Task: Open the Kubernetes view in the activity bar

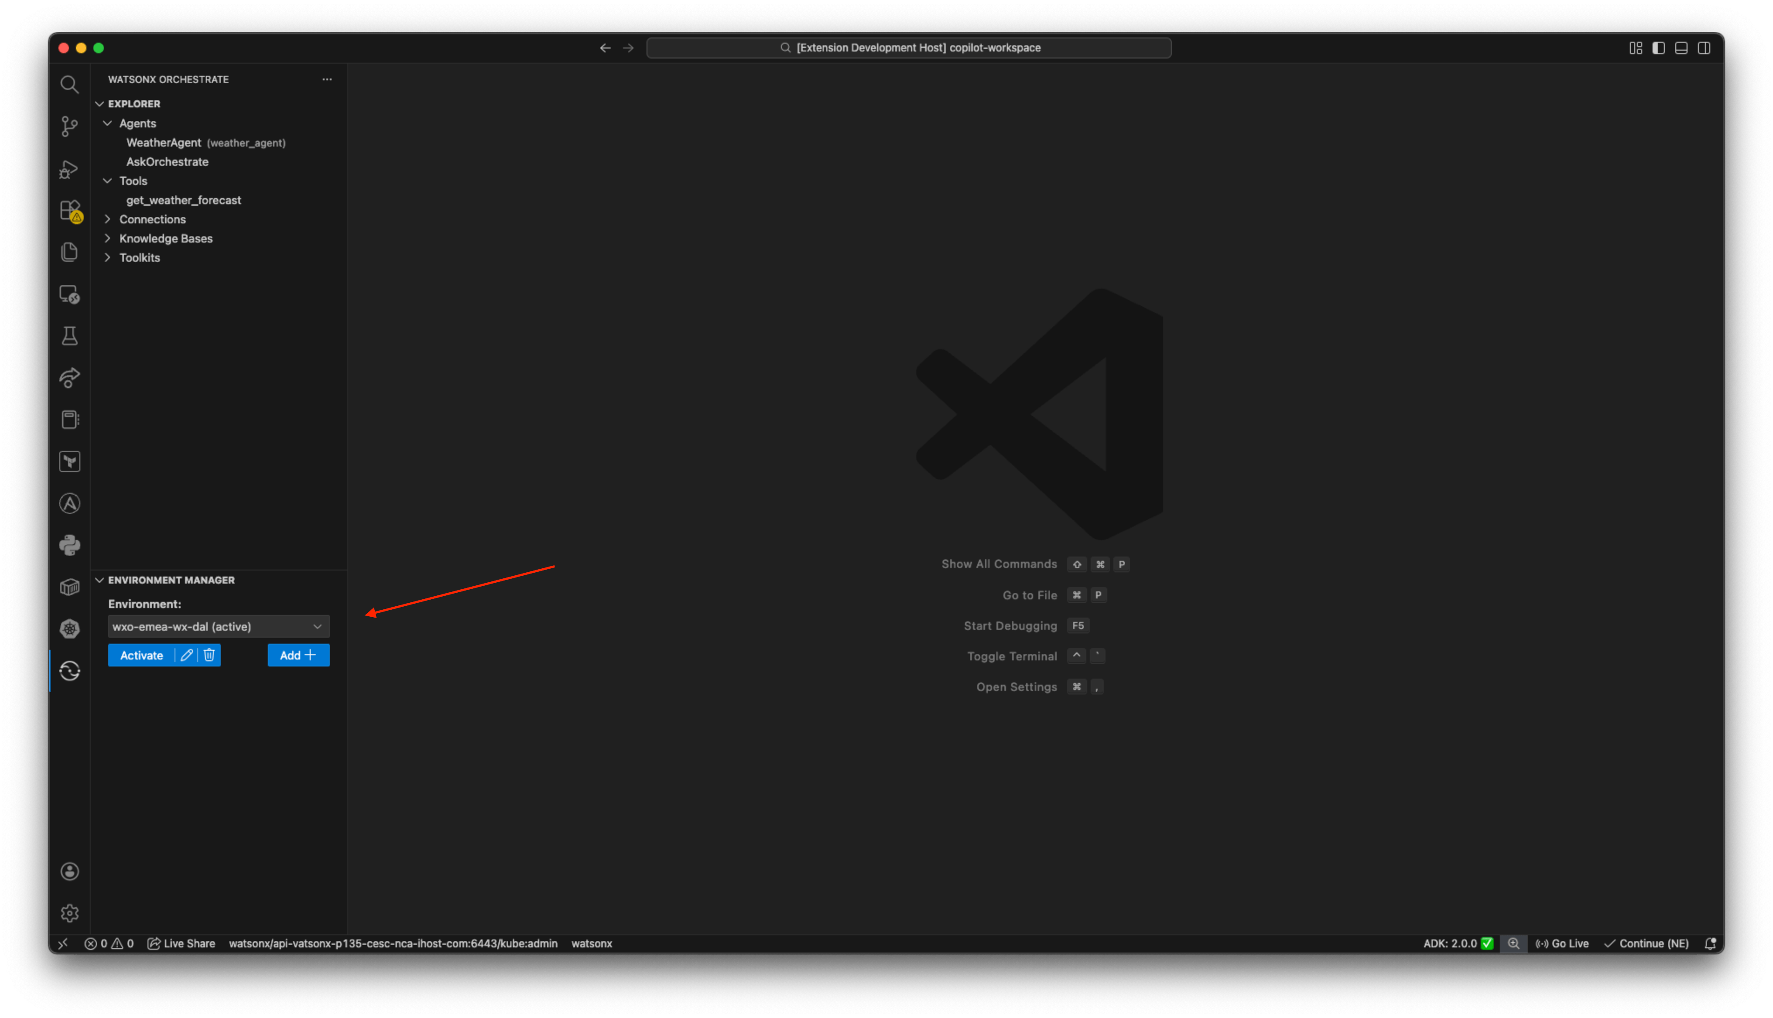Action: (69, 629)
